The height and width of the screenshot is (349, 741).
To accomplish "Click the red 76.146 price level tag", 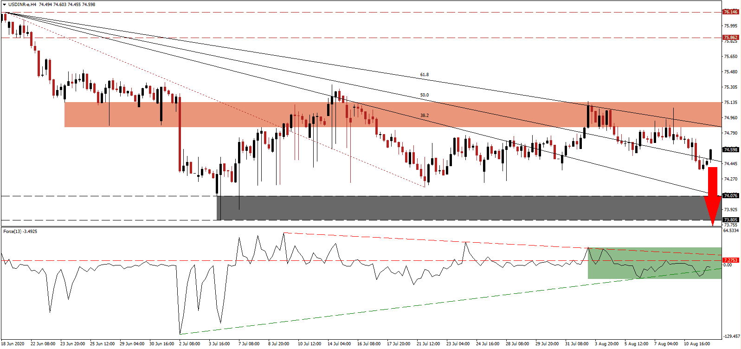I will [x=731, y=12].
